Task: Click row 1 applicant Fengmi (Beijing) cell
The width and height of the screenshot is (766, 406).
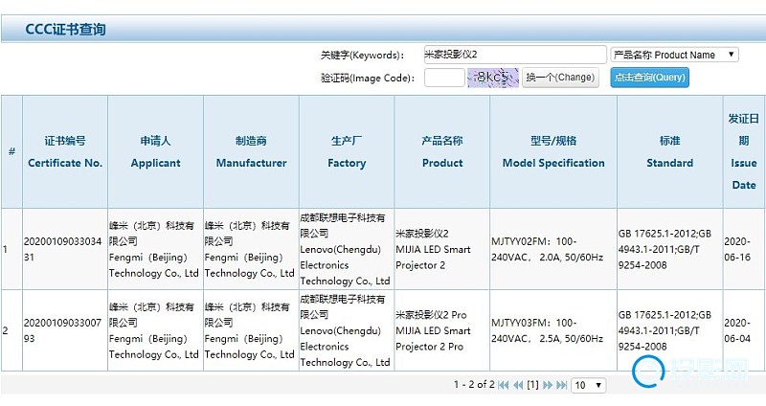Action: 155,249
